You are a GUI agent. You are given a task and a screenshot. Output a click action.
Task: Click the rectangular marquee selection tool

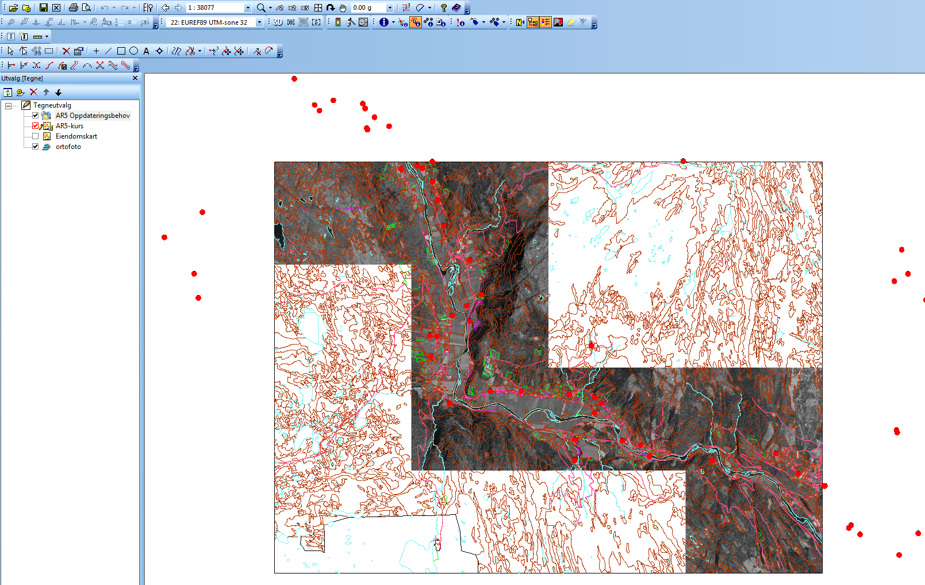click(x=49, y=51)
